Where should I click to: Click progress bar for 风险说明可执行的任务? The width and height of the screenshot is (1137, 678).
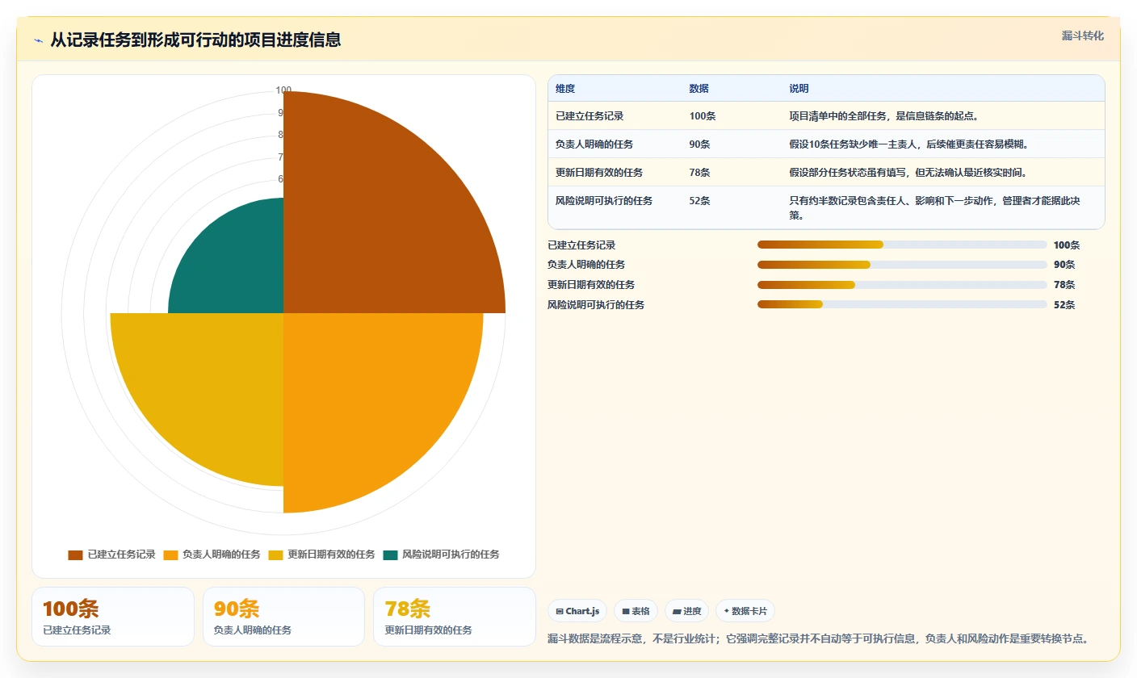click(902, 305)
